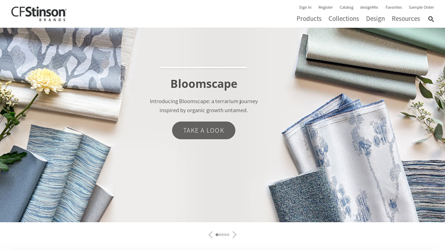The height and width of the screenshot is (250, 445).
Task: Click the TAKE A LOOK button
Action: 204,131
